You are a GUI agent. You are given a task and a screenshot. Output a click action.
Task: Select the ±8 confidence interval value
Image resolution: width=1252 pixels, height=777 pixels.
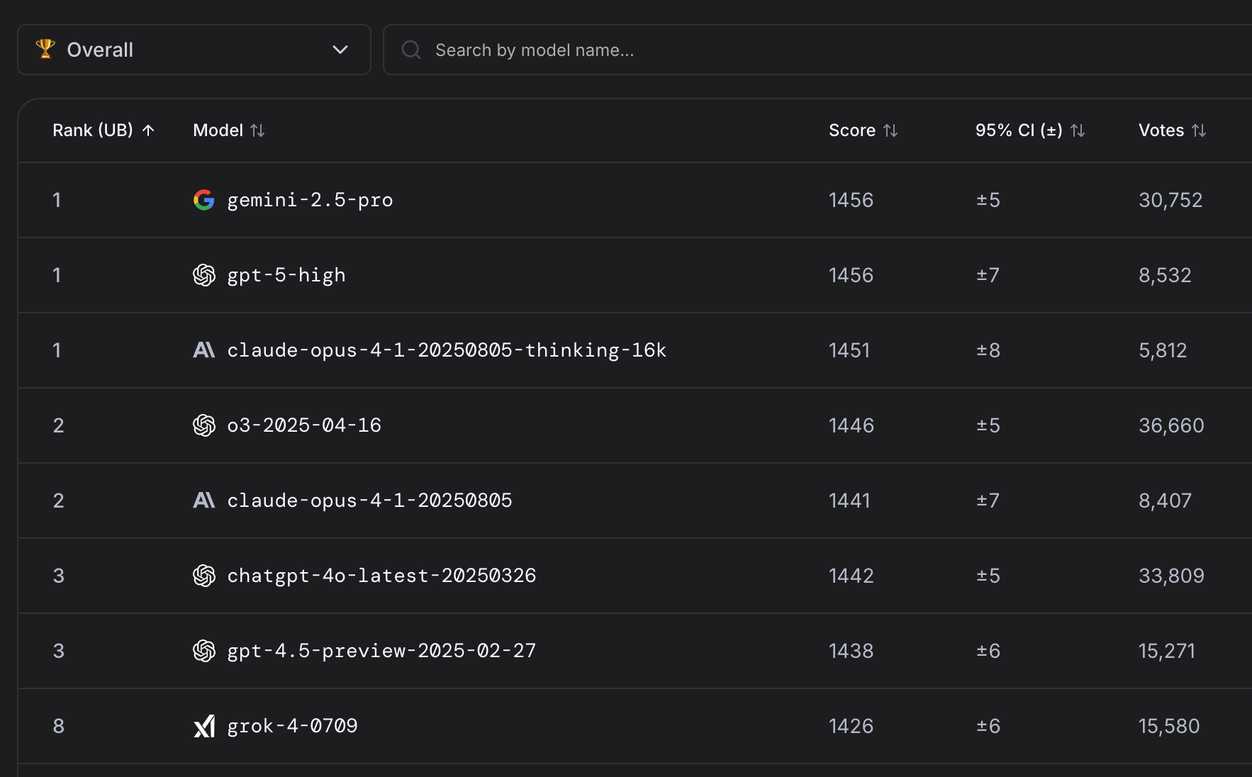click(988, 350)
